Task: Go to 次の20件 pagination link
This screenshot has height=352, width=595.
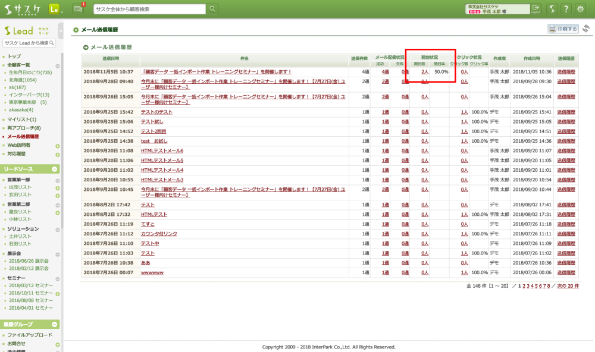Action: 568,286
